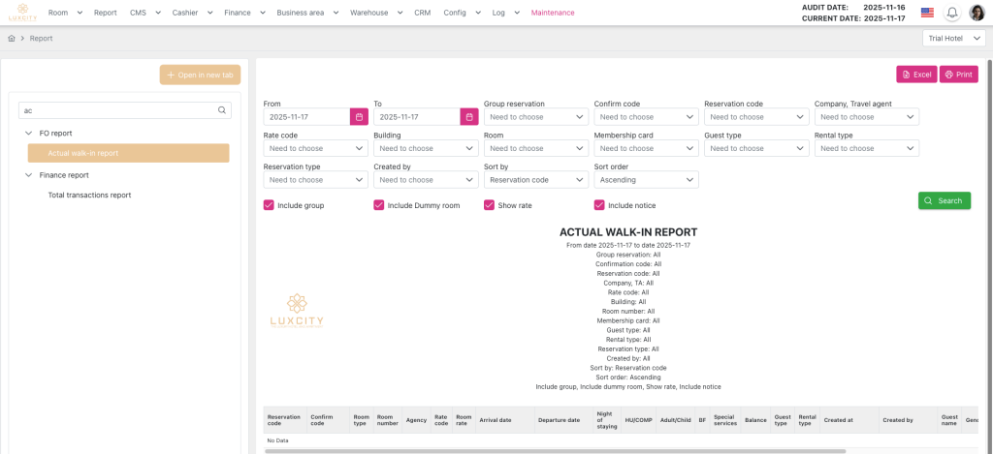Open the From date calendar picker
This screenshot has height=454, width=993.
(359, 117)
